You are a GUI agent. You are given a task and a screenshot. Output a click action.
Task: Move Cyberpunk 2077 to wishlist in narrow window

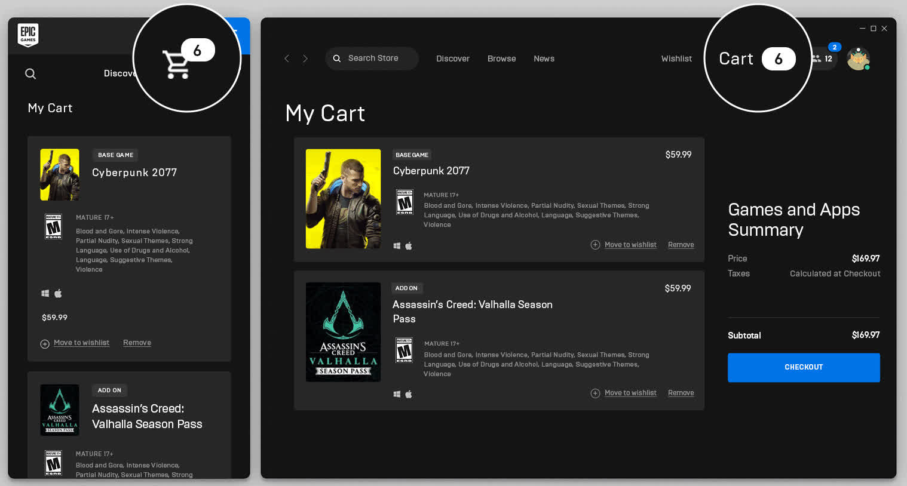pos(81,343)
